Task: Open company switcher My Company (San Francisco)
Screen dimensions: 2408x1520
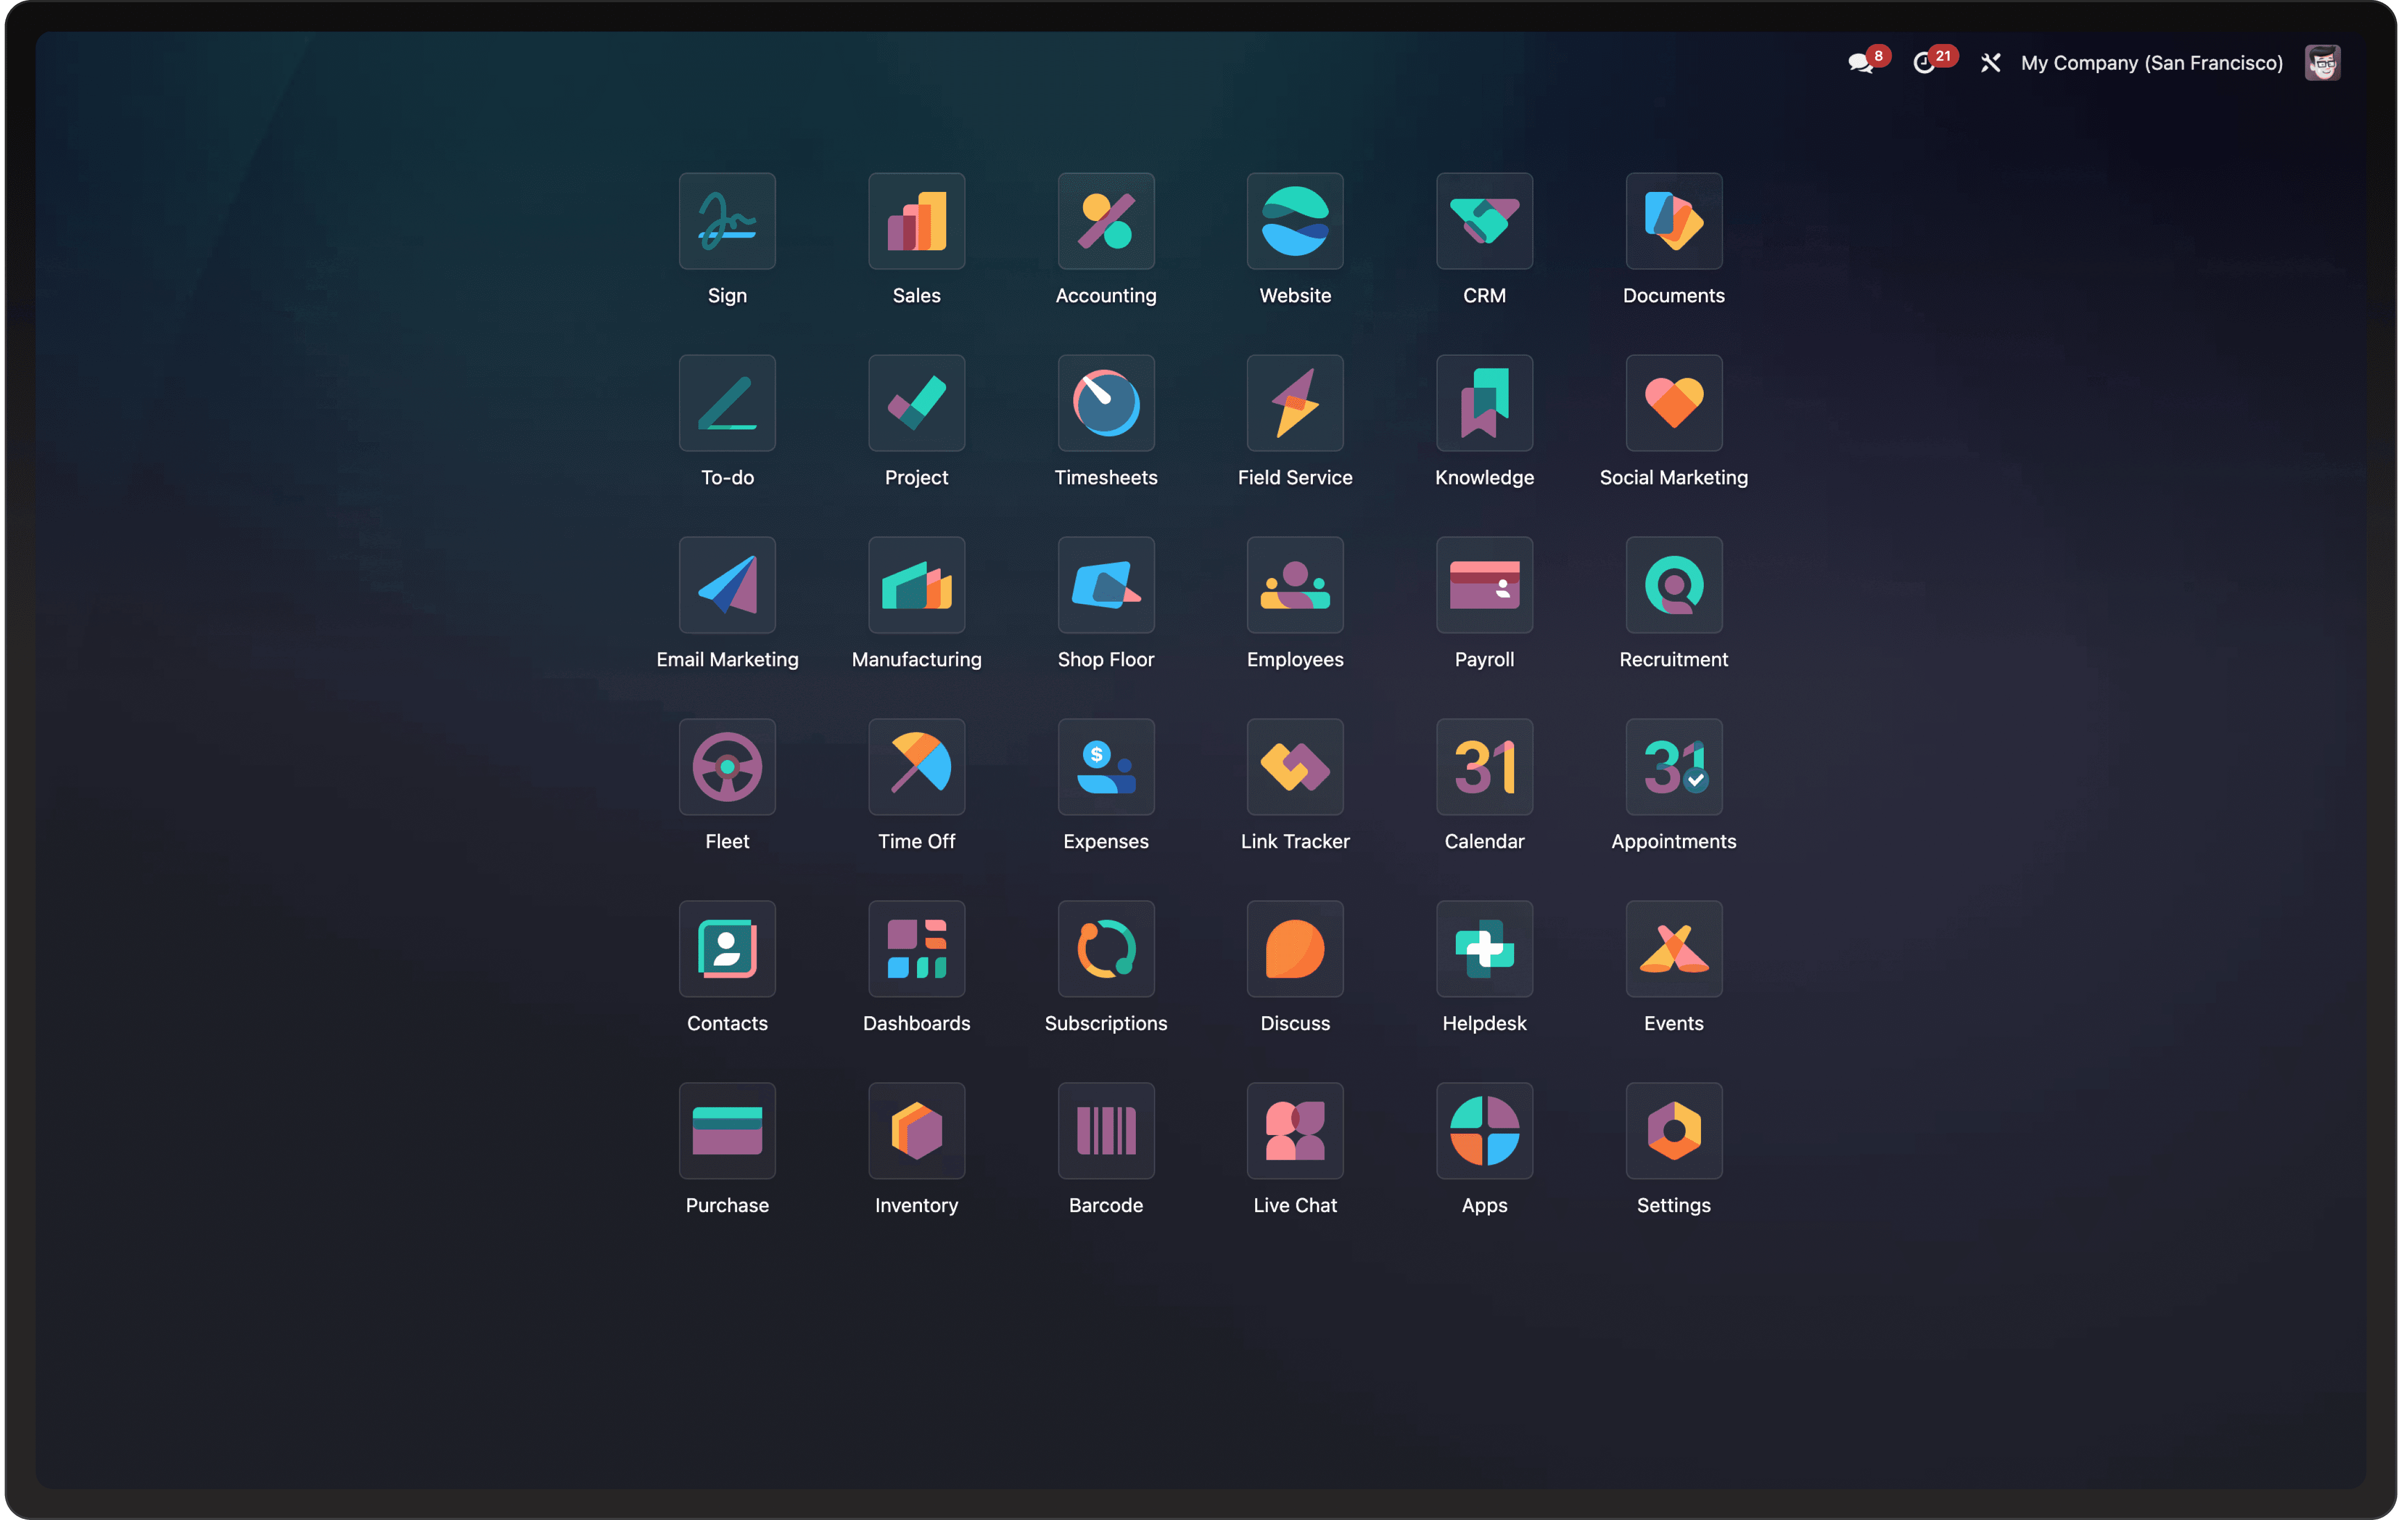Action: (2151, 63)
